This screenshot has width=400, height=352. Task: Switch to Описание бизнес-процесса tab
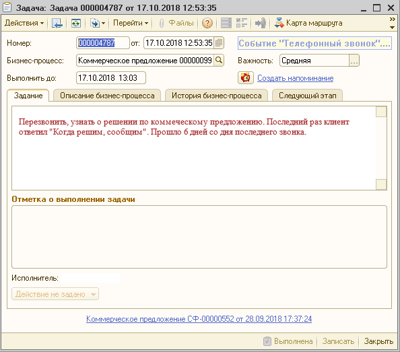[107, 96]
